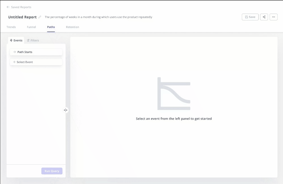283x184 pixels.
Task: Open the share icon next to Save
Action: (264, 17)
